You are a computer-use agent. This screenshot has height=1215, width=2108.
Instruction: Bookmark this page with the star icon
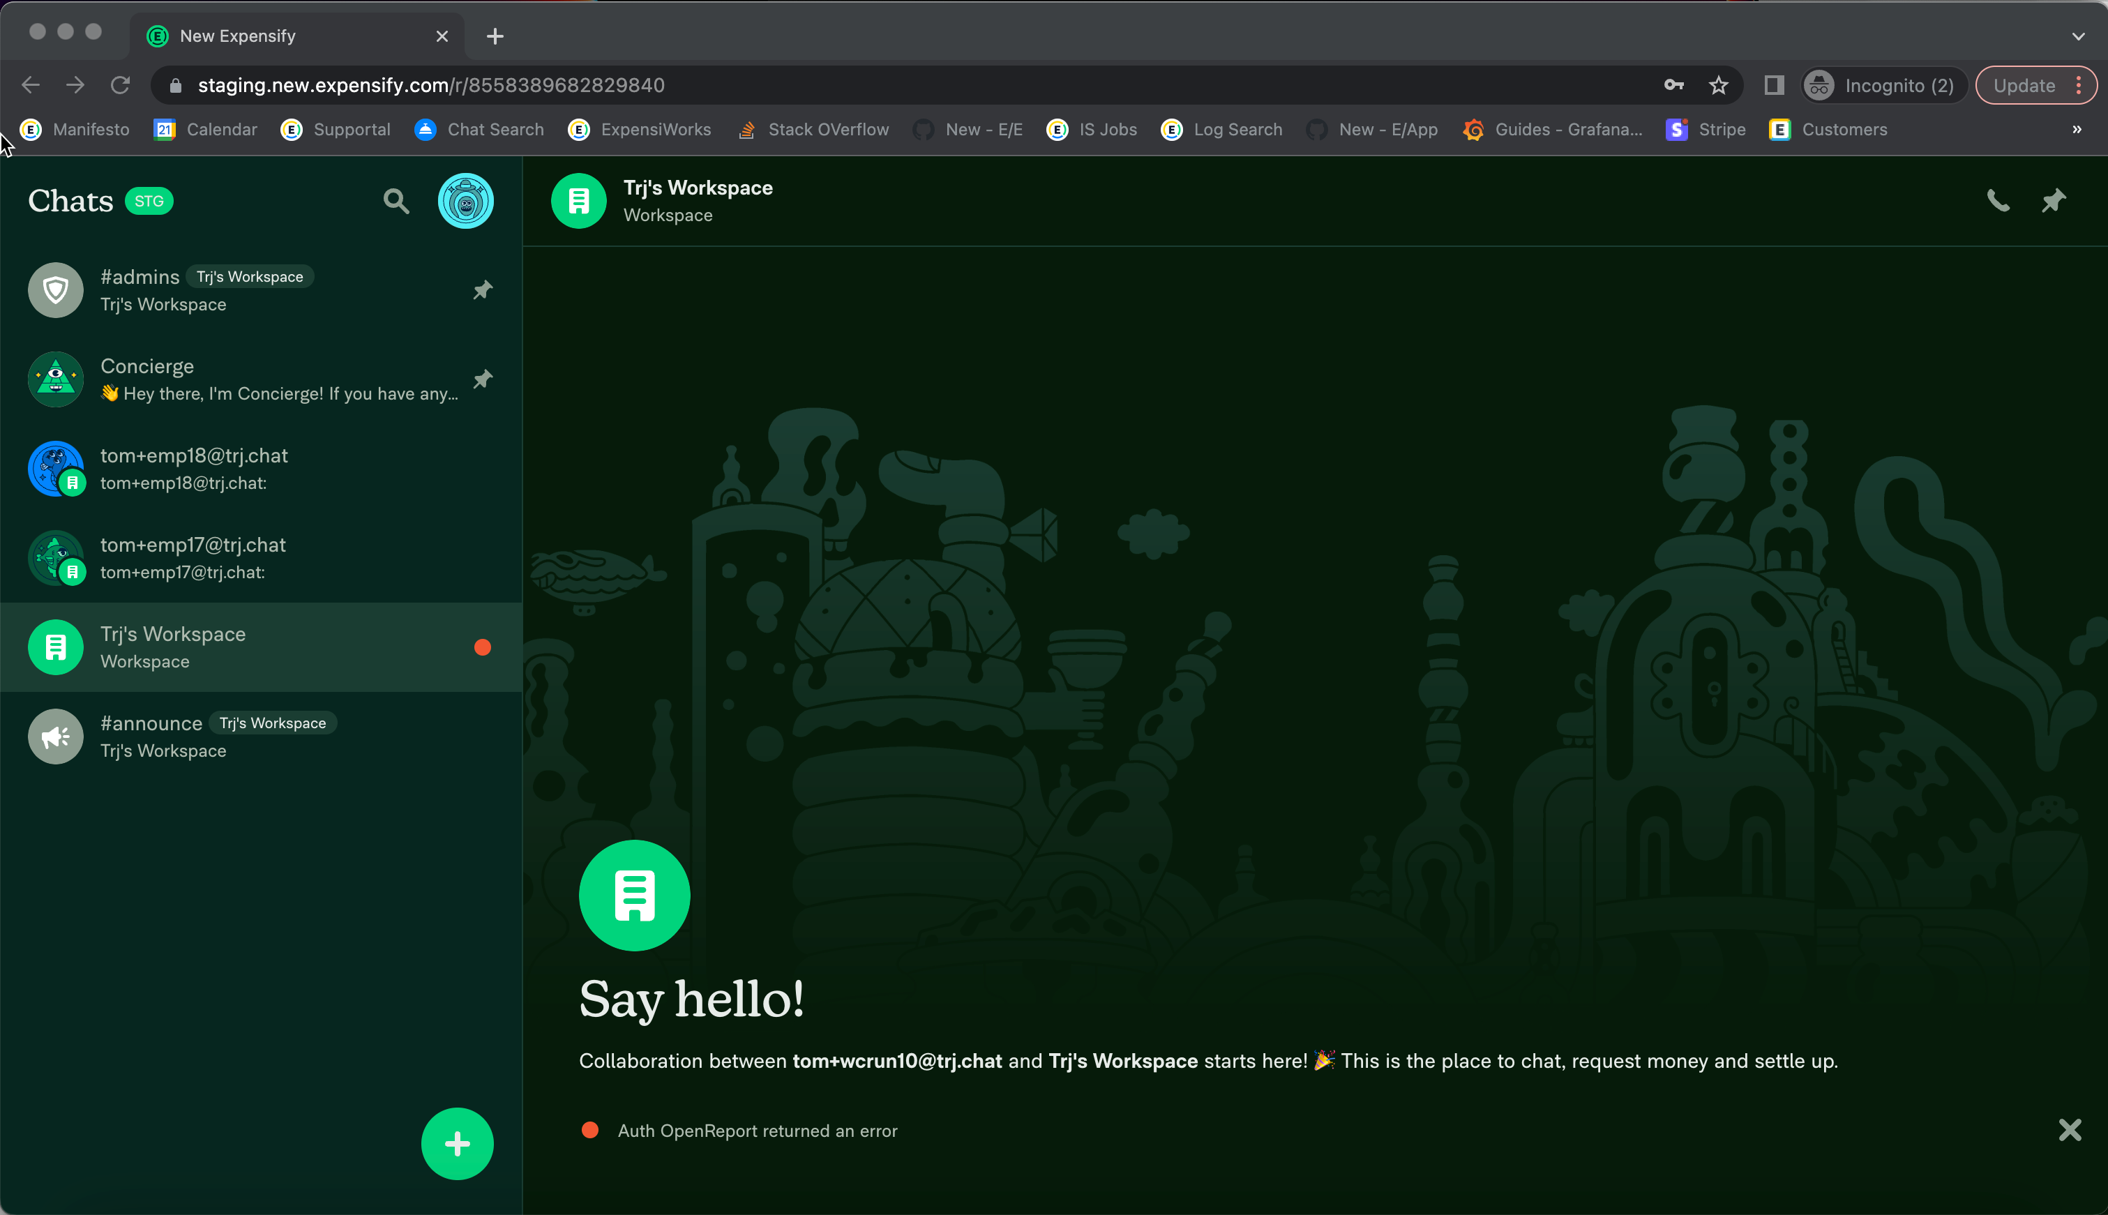[x=1718, y=85]
